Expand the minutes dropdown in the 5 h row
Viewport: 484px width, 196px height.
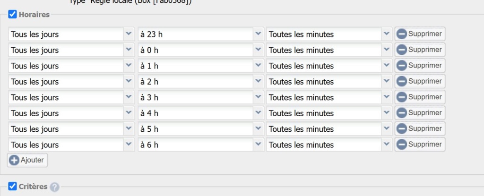(387, 129)
